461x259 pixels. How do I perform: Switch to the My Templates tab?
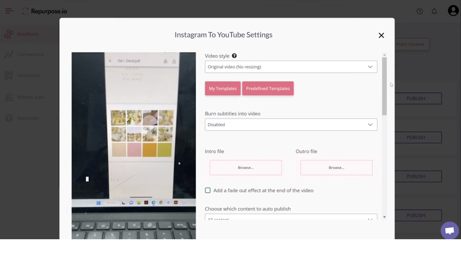coord(223,88)
